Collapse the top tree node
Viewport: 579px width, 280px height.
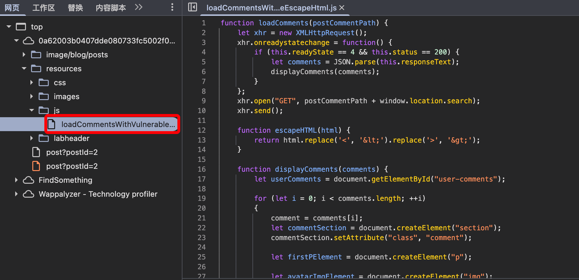tap(9, 27)
